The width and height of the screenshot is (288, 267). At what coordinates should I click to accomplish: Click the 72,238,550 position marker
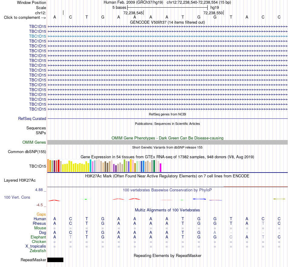click(x=213, y=13)
